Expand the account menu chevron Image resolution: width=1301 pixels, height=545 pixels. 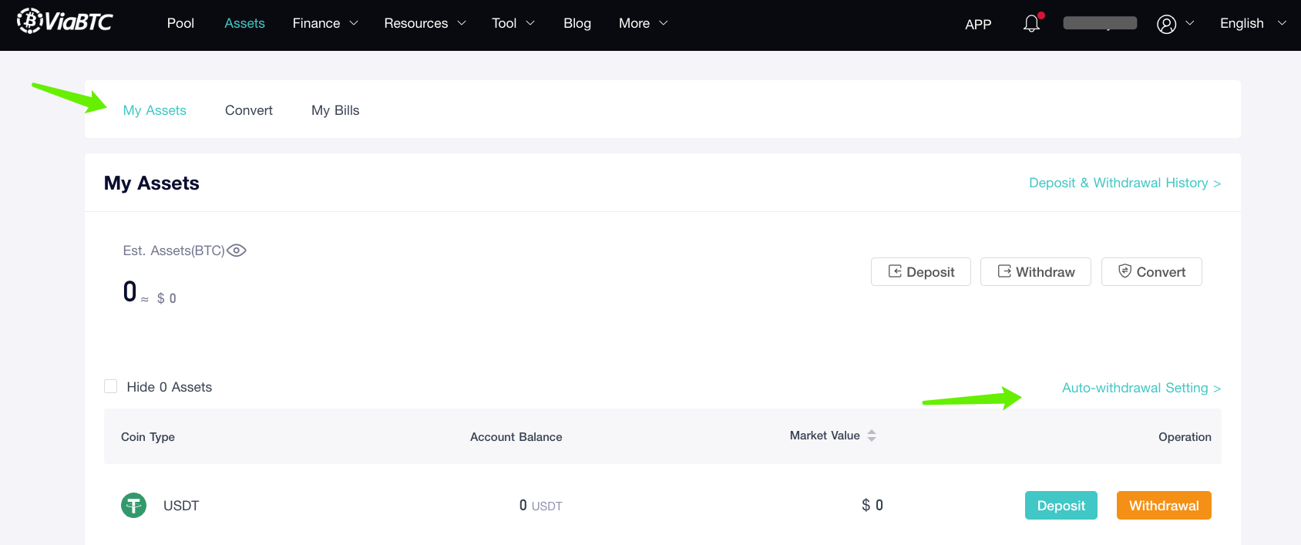point(1190,23)
